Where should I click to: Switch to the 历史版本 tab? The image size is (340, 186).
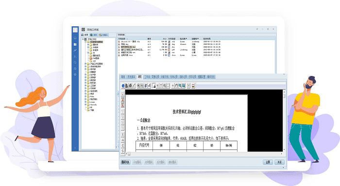tap(131, 77)
